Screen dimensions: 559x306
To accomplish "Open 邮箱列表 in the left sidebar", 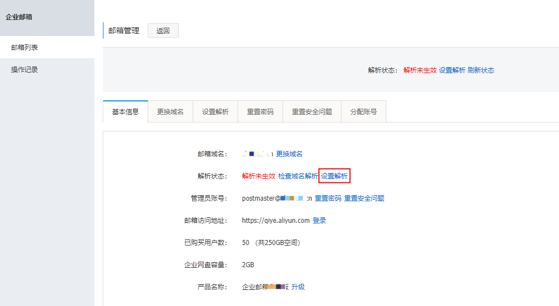I will (24, 48).
